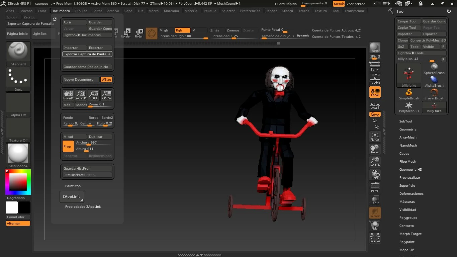Click the Ajustar frame icon
The image size is (457, 257).
[x=375, y=137]
